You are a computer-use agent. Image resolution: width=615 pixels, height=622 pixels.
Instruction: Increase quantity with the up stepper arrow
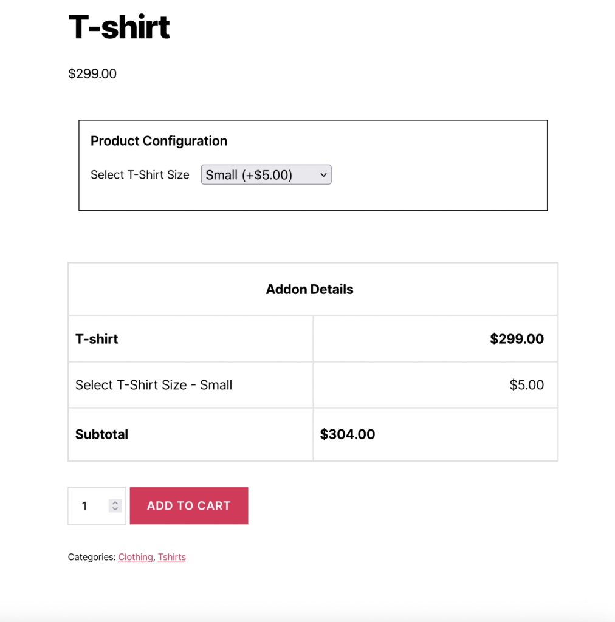click(x=115, y=502)
